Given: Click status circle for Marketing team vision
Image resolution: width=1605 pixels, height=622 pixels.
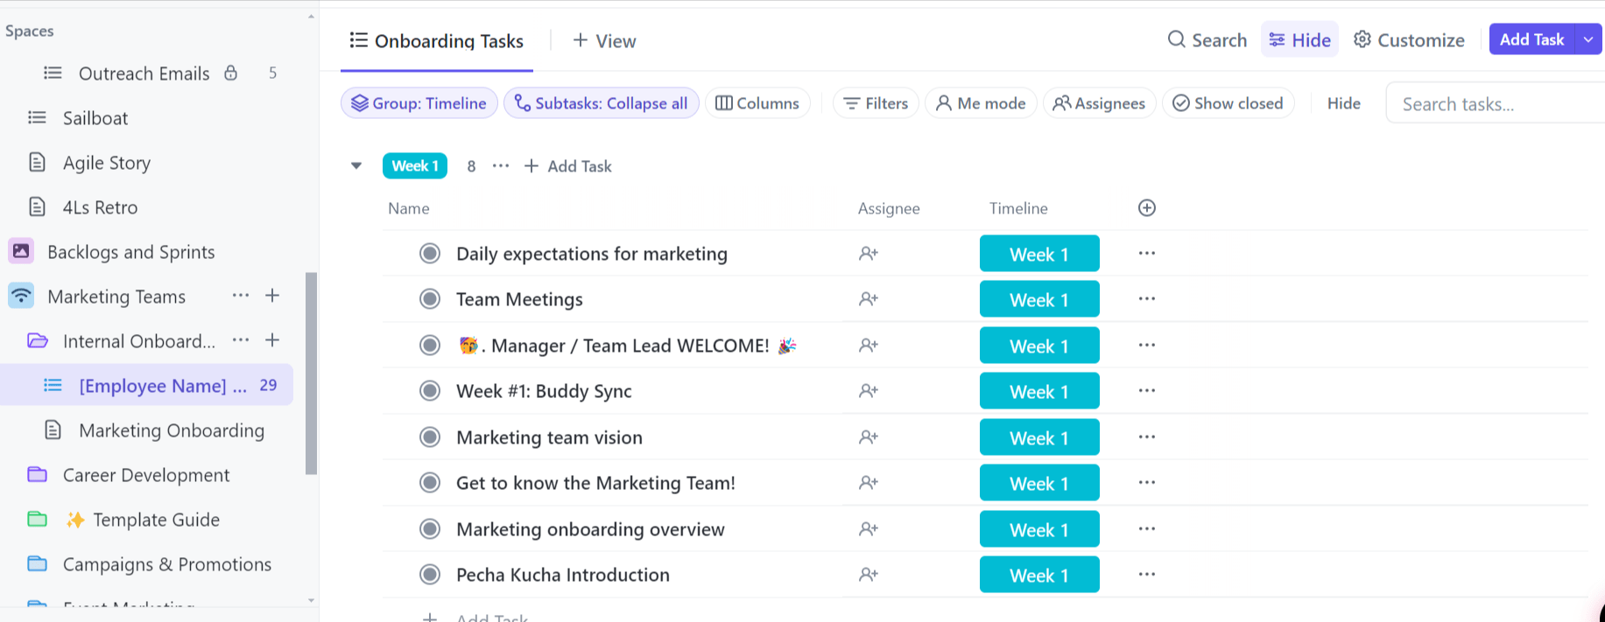Looking at the screenshot, I should 429,437.
